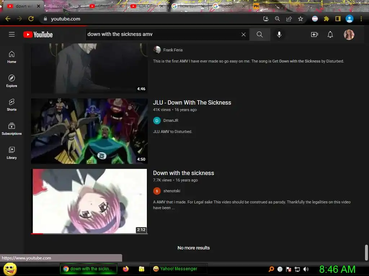The width and height of the screenshot is (369, 276).
Task: Open Explore in the sidebar
Action: tap(12, 81)
